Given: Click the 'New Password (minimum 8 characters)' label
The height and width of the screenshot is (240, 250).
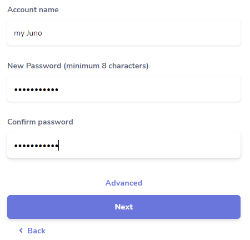Looking at the screenshot, I should coord(78,66).
